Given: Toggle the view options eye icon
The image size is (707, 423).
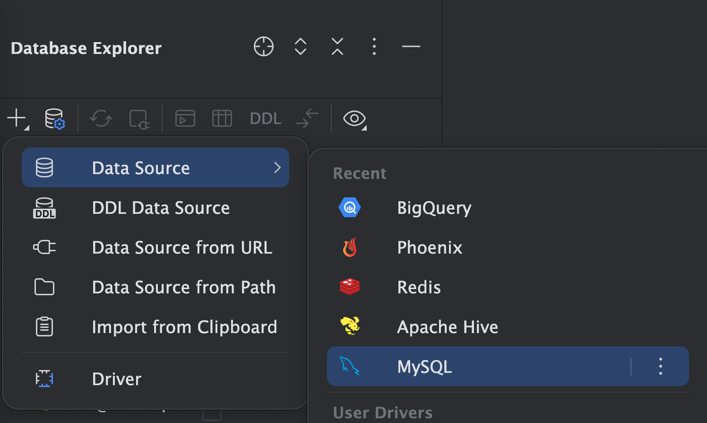Looking at the screenshot, I should pos(354,118).
